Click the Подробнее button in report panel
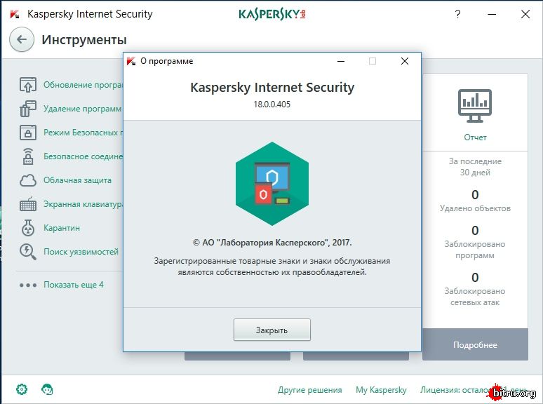This screenshot has height=404, width=543. click(475, 345)
